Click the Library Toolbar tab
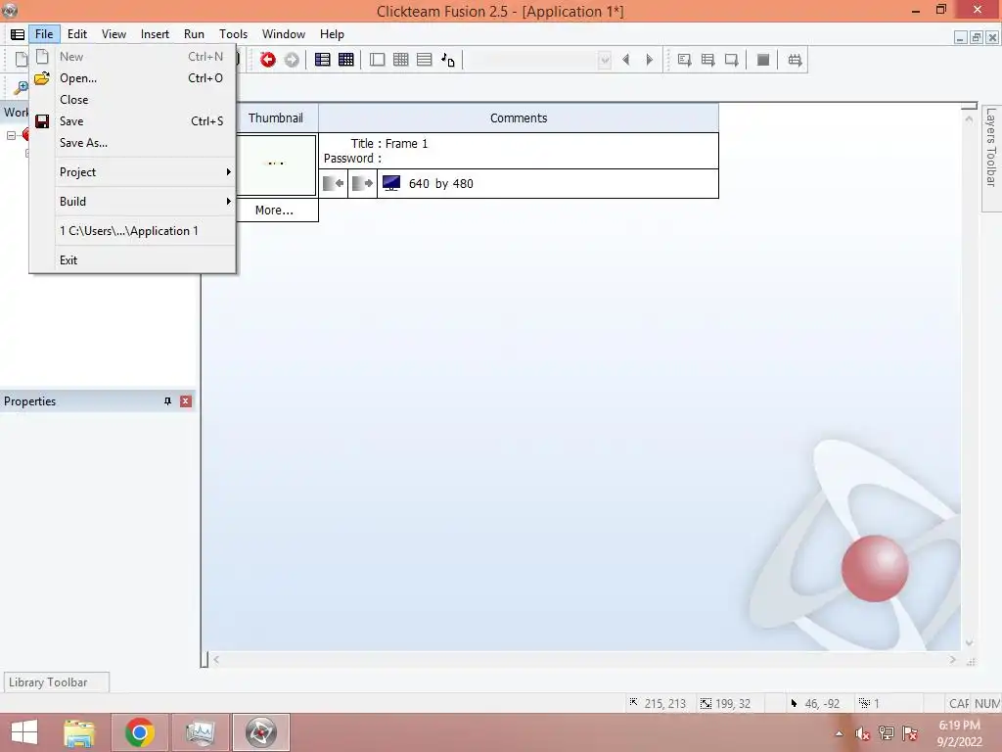The image size is (1002, 752). click(x=56, y=682)
